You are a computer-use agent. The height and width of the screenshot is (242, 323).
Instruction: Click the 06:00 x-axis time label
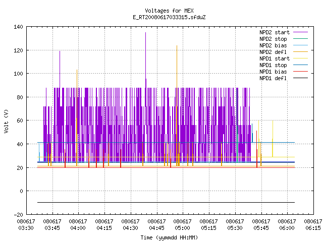[x=287, y=228]
